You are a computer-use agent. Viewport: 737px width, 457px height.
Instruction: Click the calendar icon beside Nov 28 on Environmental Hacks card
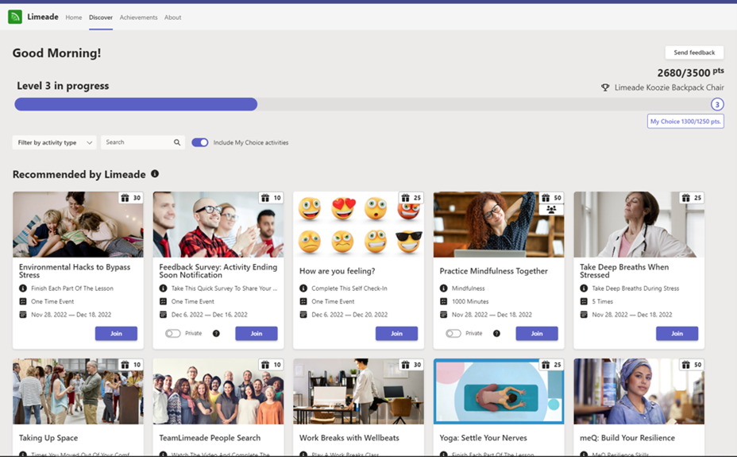(x=22, y=315)
